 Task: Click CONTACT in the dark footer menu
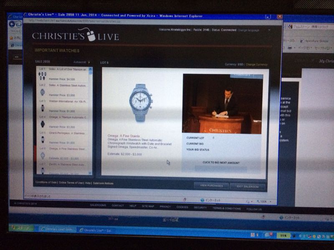pos(118,205)
